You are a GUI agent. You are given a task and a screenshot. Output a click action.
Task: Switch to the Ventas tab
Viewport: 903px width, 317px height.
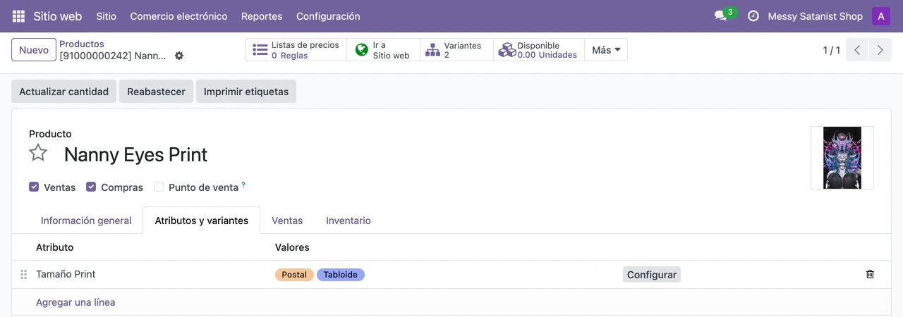[x=287, y=220]
